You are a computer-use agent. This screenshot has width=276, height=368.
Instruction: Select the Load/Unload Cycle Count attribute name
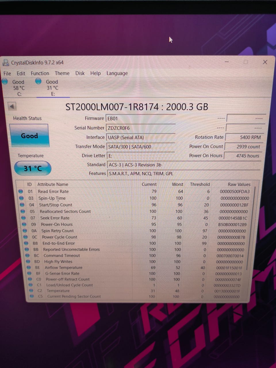pos(70,285)
